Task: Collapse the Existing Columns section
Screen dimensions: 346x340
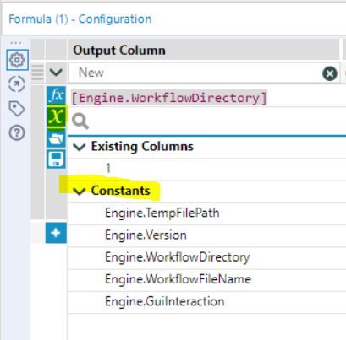Action: 80,147
